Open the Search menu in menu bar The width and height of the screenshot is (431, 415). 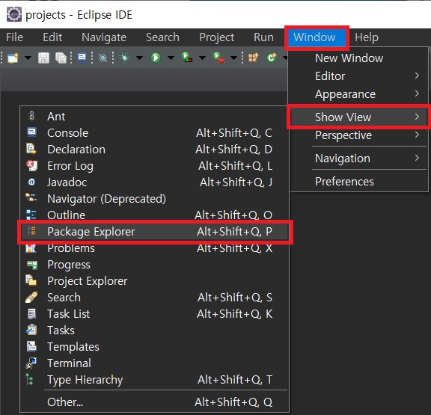click(x=162, y=37)
